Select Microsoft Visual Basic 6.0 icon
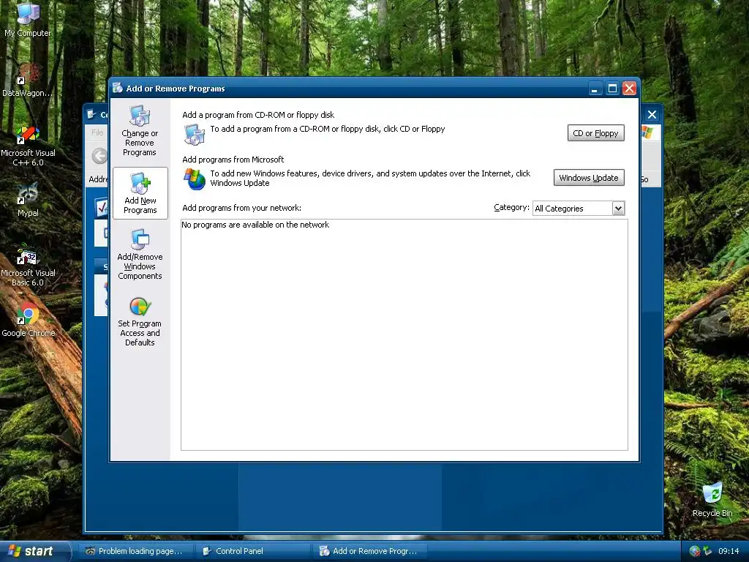This screenshot has width=749, height=562. click(28, 266)
